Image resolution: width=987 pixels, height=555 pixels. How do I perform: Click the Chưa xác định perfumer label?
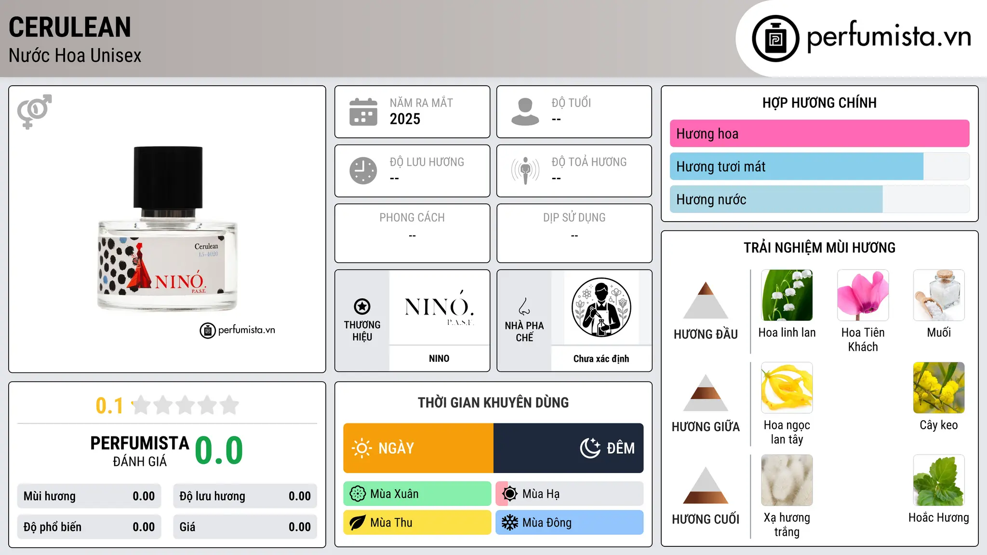(601, 358)
